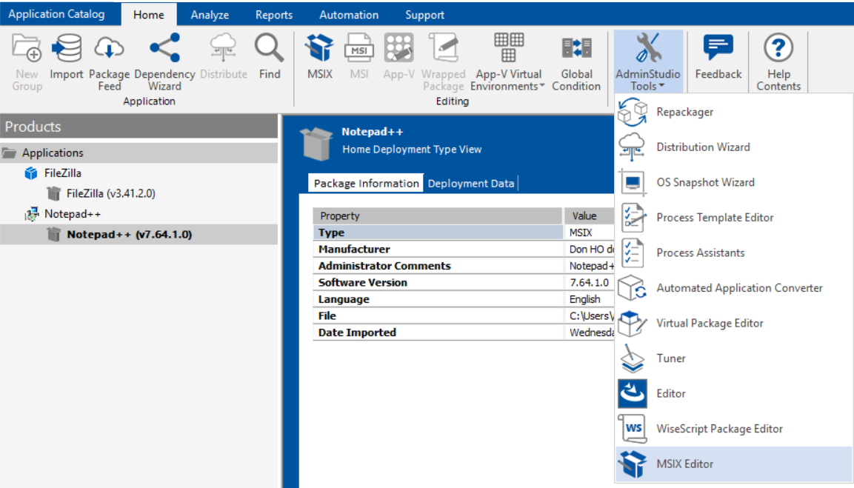Click the Editor blue square icon
The width and height of the screenshot is (854, 488).
coord(633,393)
